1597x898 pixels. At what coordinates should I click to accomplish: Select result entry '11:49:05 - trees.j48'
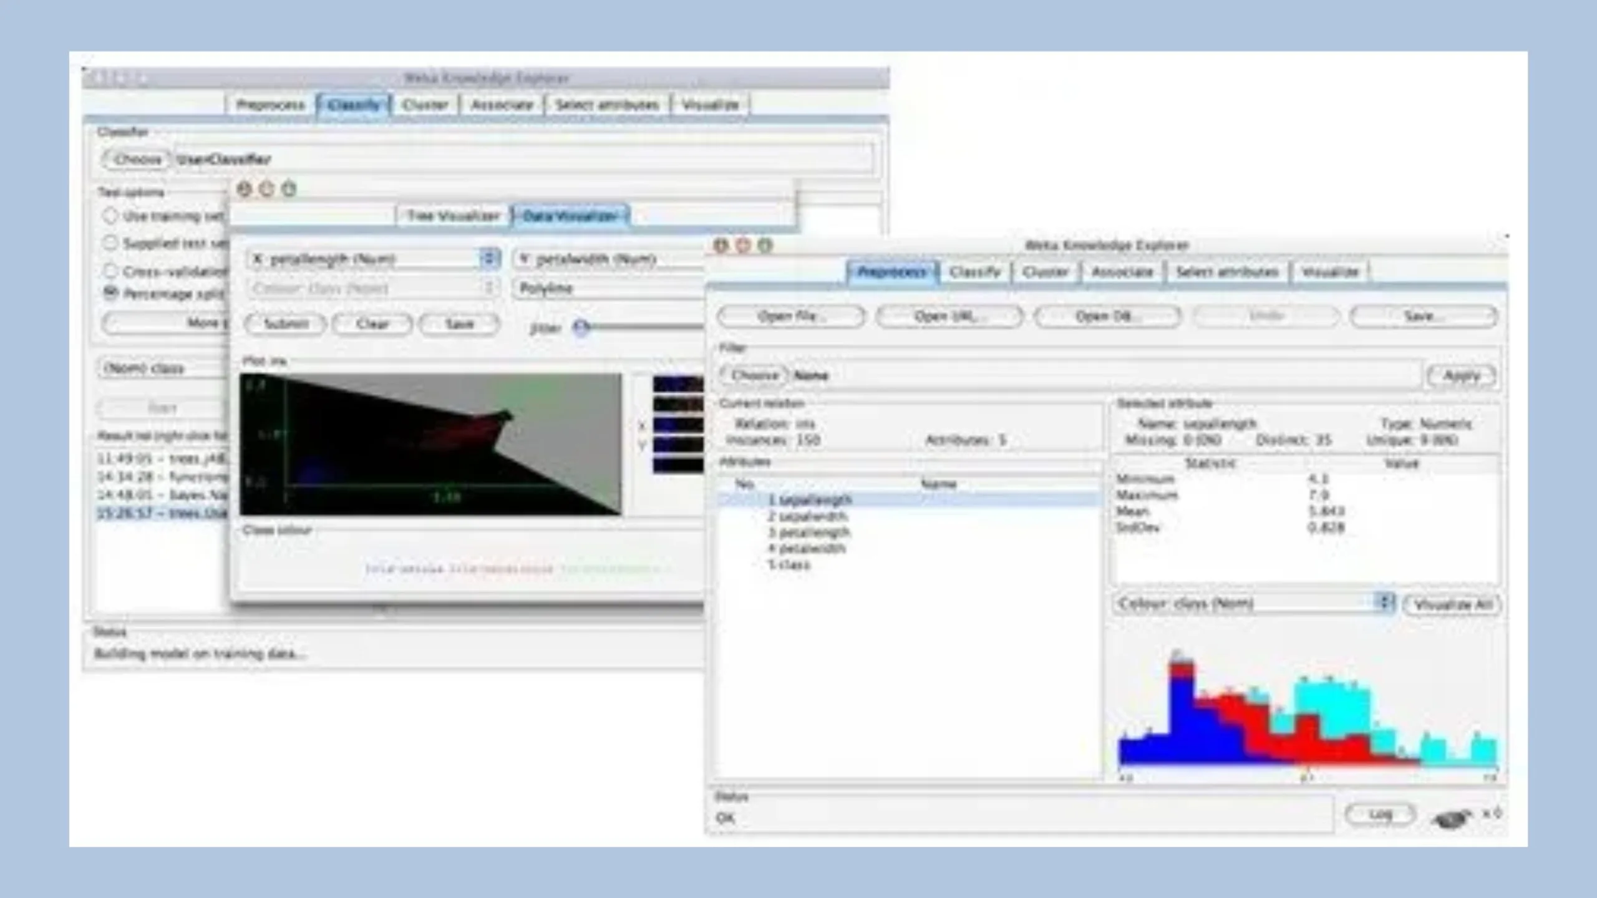162,459
